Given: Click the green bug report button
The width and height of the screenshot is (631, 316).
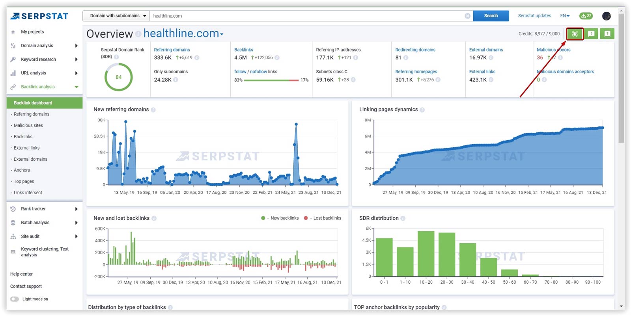Looking at the screenshot, I should [x=575, y=34].
